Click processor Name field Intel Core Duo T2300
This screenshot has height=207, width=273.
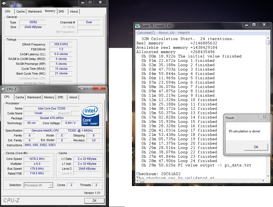tap(52, 108)
